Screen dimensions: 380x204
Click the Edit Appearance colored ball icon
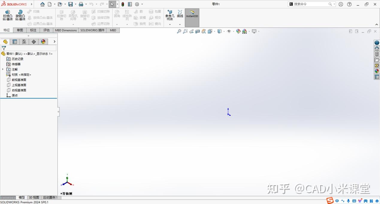[x=238, y=31]
